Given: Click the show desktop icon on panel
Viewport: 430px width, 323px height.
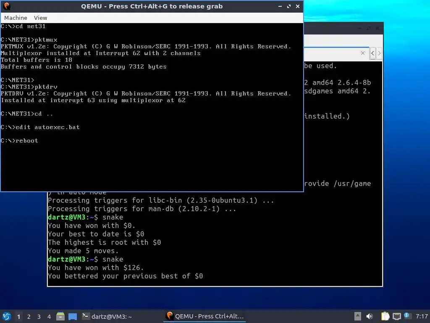Looking at the screenshot, I should (x=73, y=316).
